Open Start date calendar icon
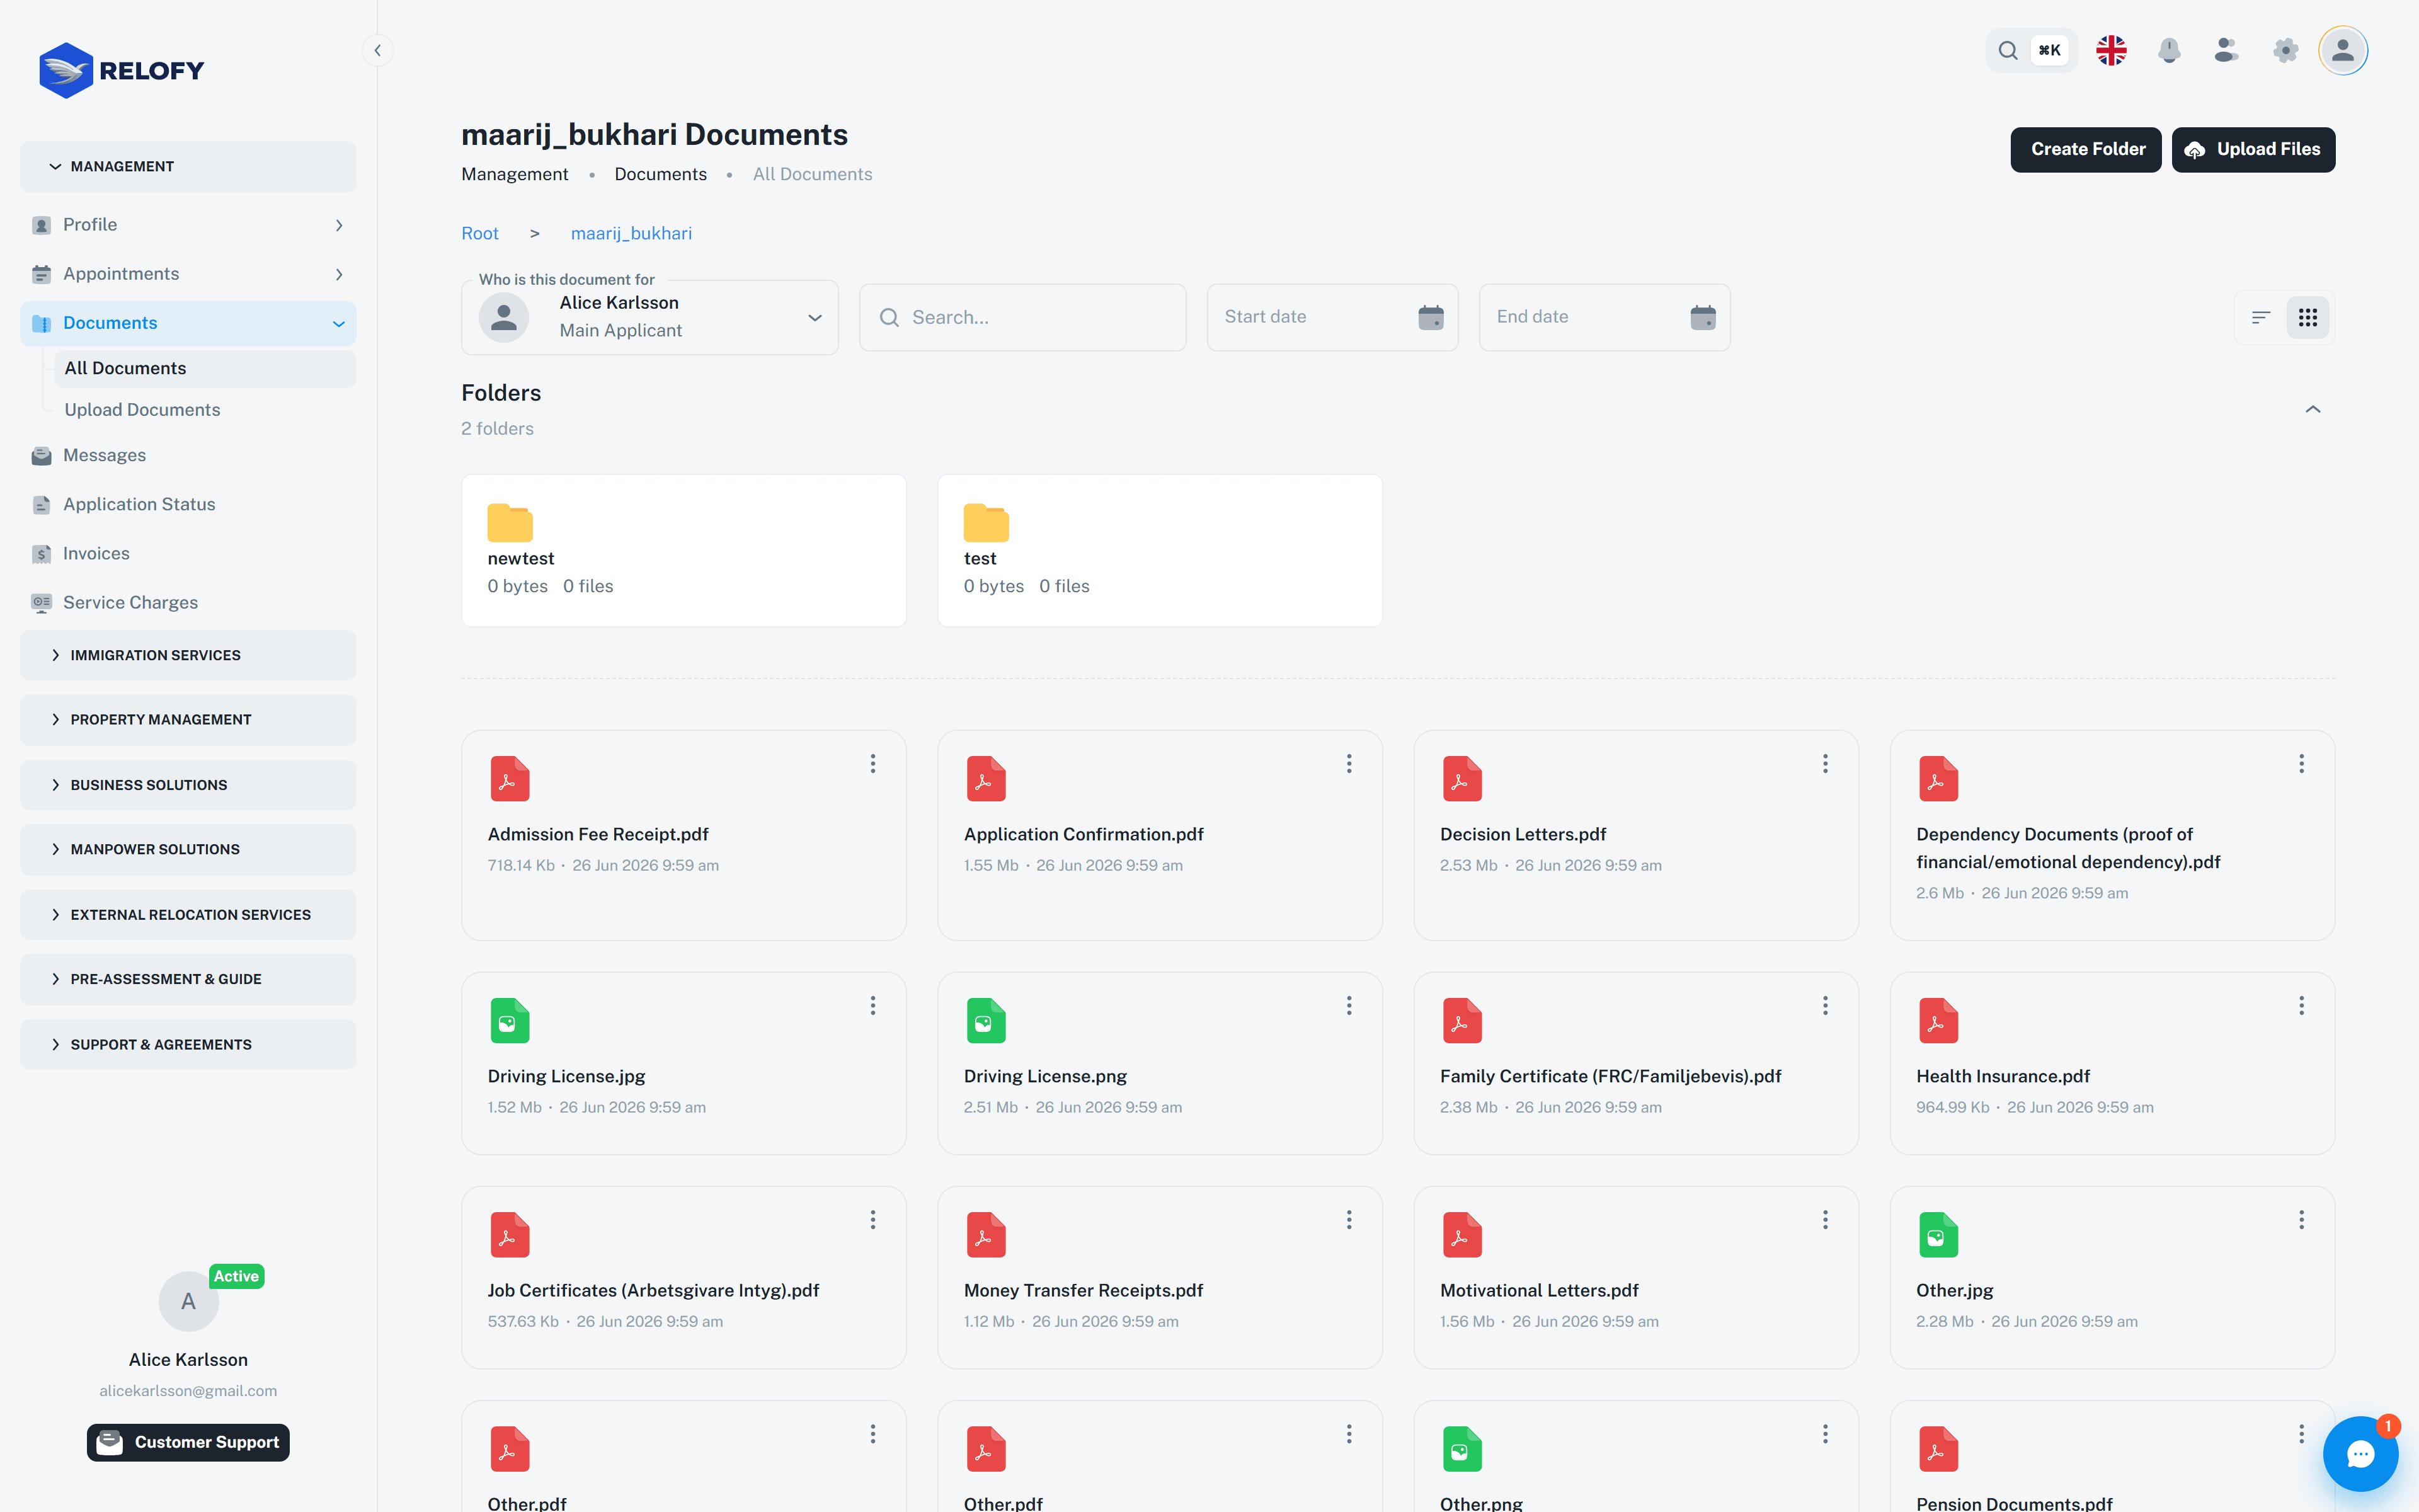Viewport: 2419px width, 1512px height. coord(1431,317)
